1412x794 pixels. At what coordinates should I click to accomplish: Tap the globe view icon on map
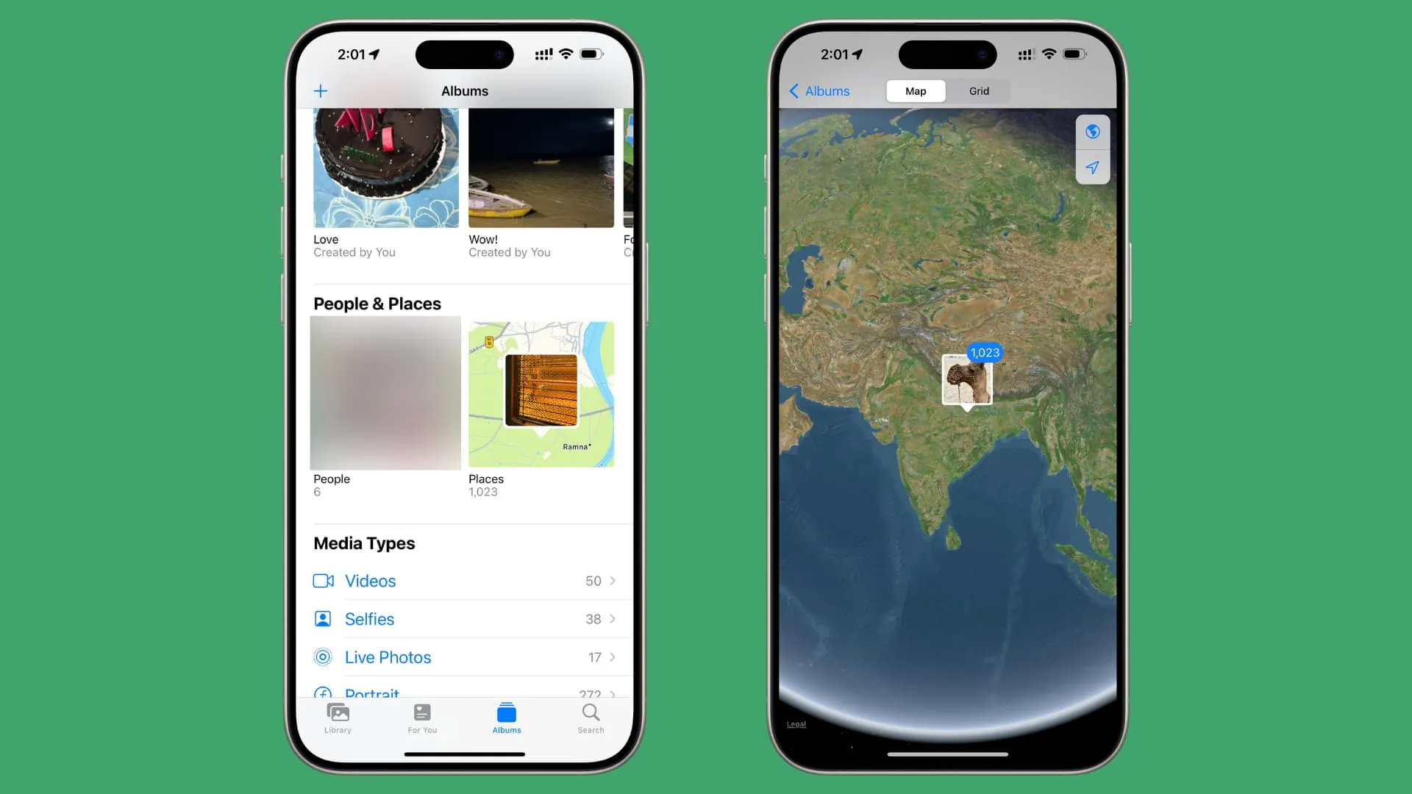[1092, 132]
